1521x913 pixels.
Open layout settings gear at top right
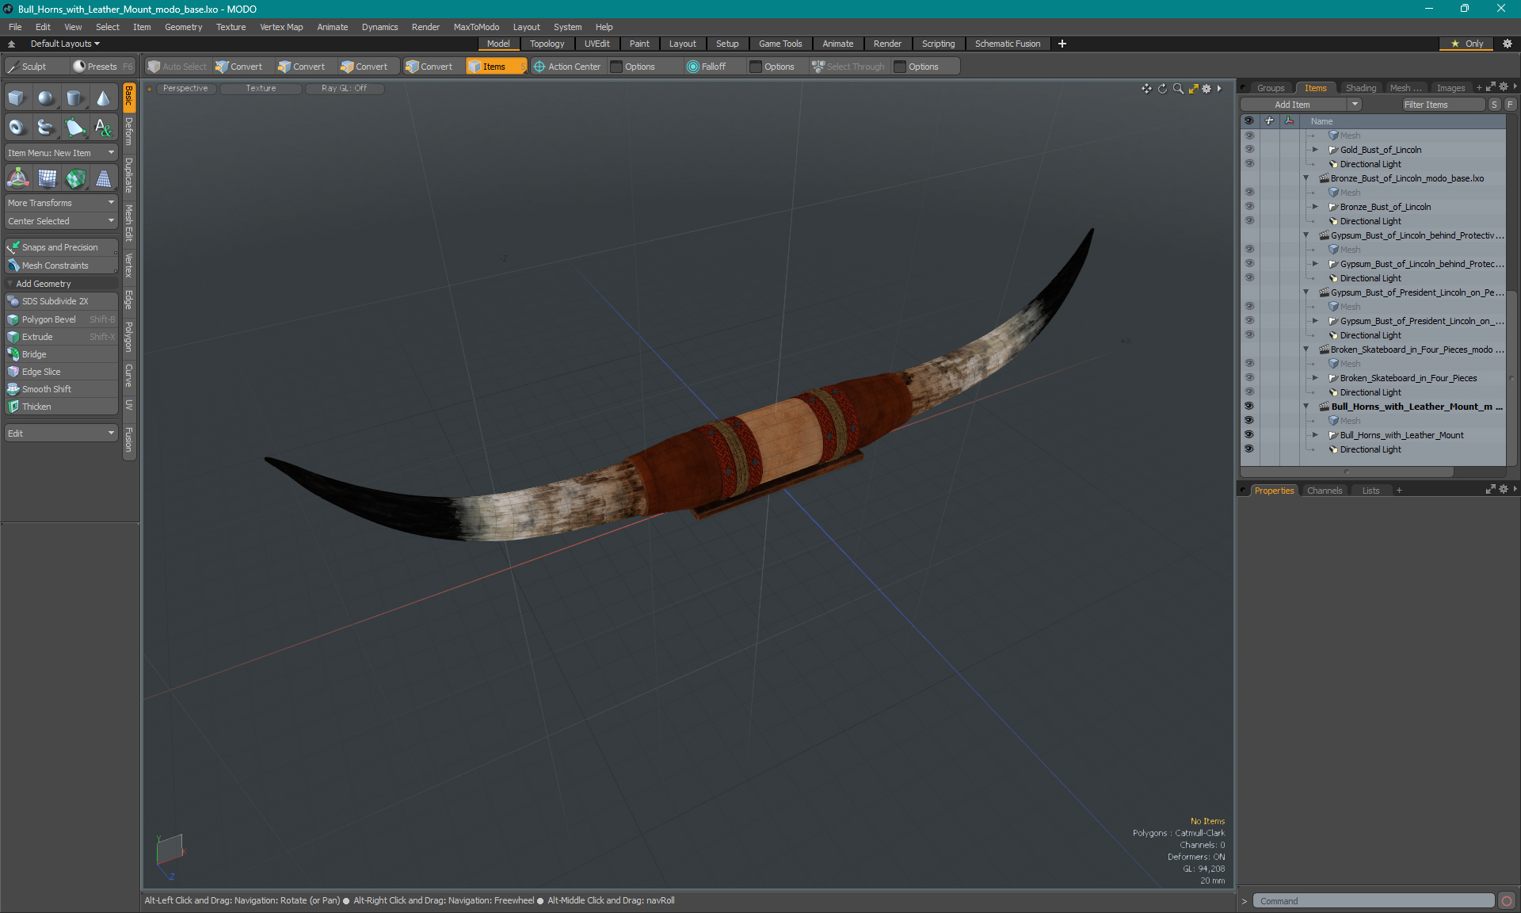pos(1508,44)
